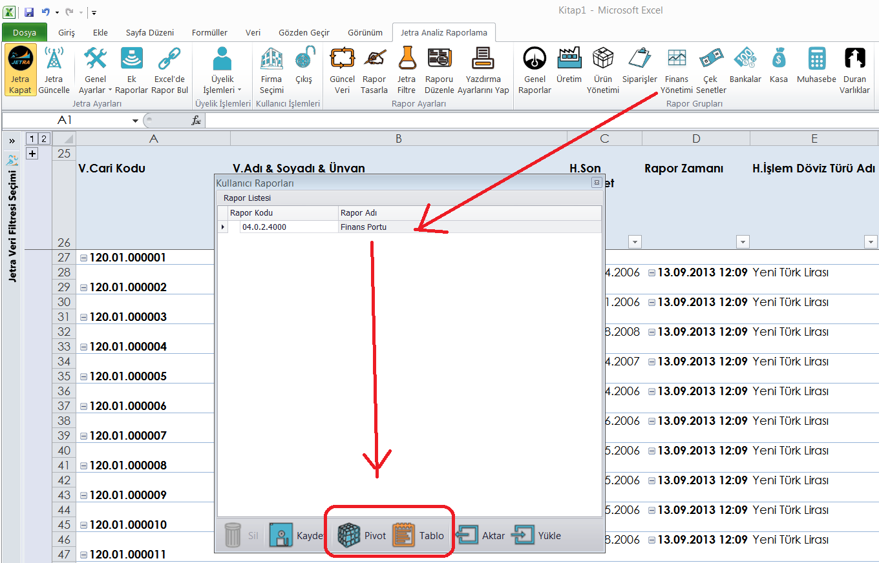879x563 pixels.
Task: Open Siparişler clipboard icon
Action: click(639, 59)
